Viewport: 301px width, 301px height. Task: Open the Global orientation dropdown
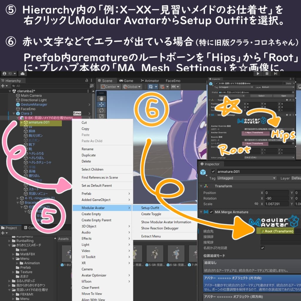tap(132, 87)
